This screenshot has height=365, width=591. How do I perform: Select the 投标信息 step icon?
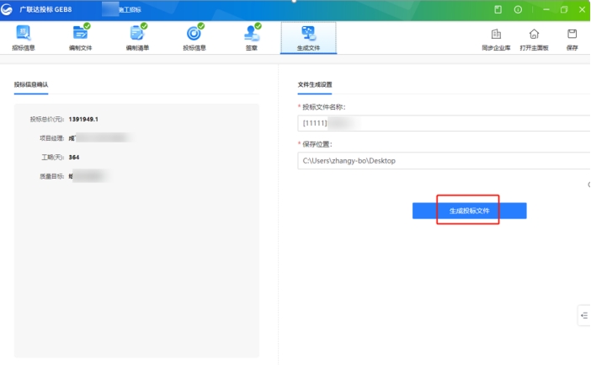click(194, 38)
